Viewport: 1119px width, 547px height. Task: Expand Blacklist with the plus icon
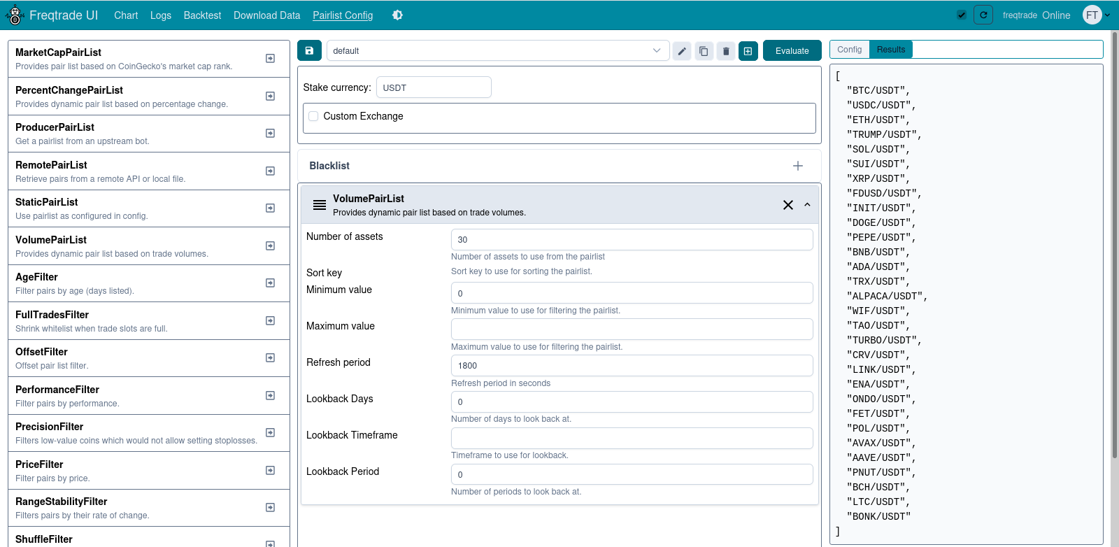click(x=798, y=166)
